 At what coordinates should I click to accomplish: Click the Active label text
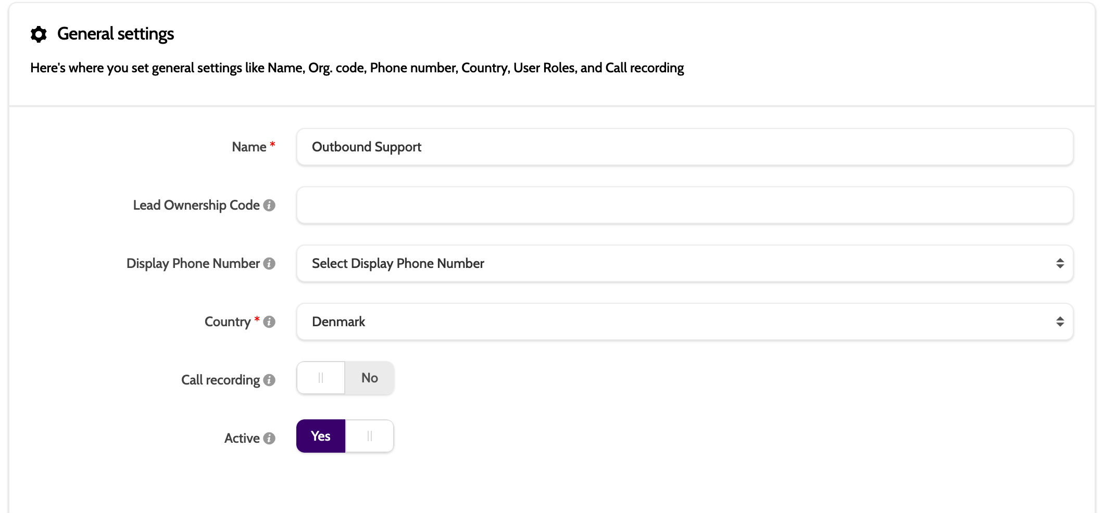point(242,439)
